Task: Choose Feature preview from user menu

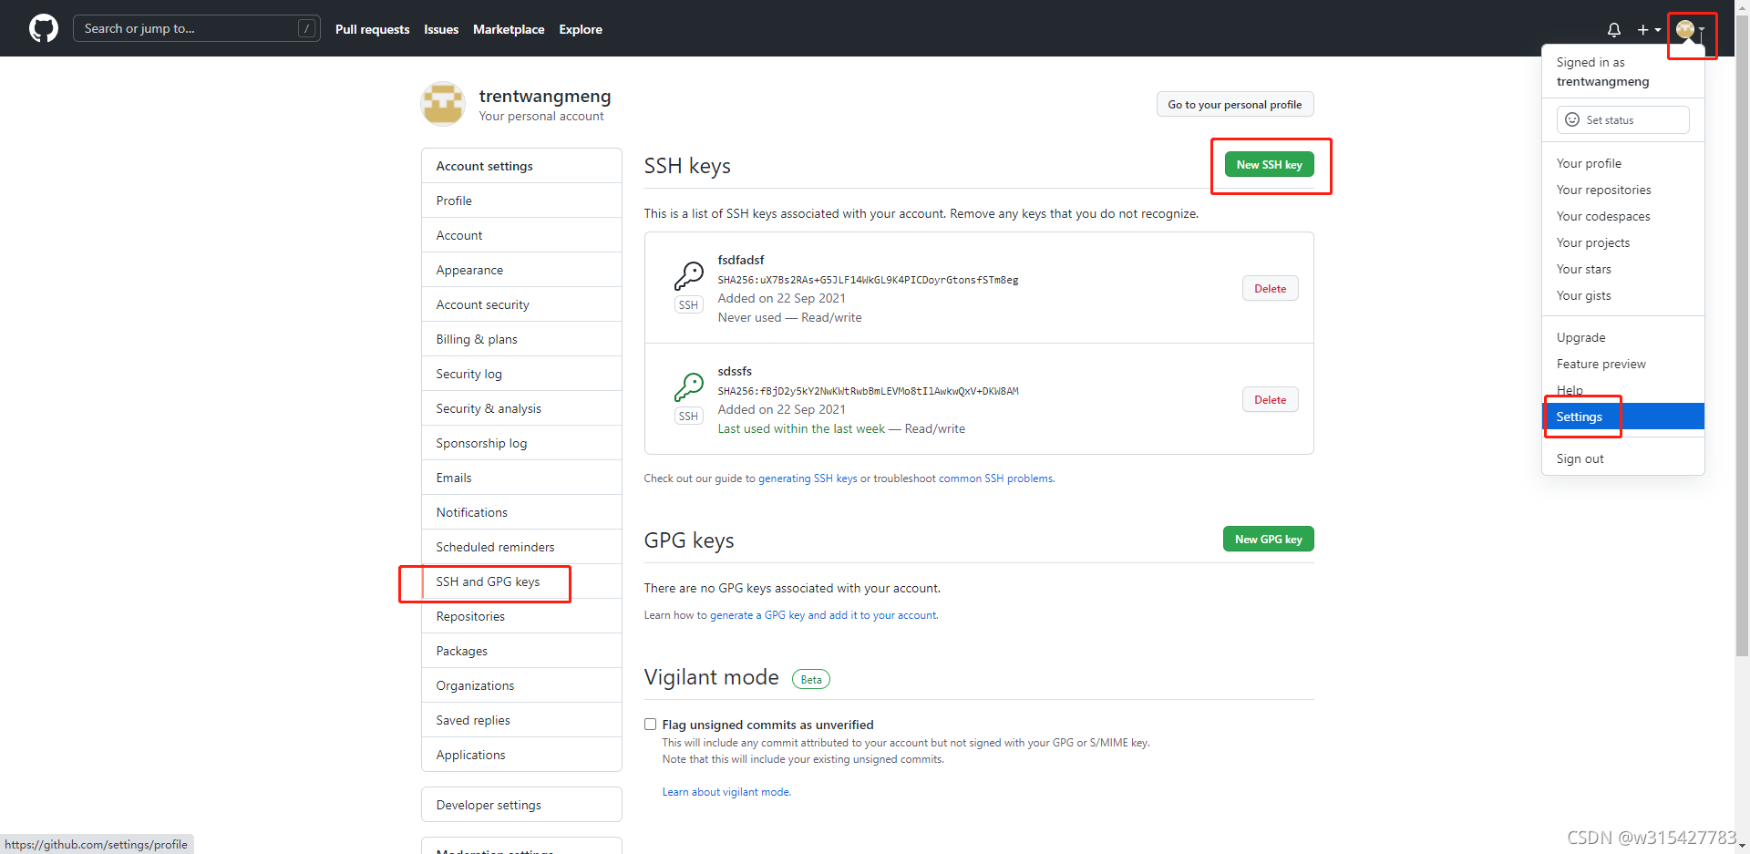Action: (x=1622, y=364)
